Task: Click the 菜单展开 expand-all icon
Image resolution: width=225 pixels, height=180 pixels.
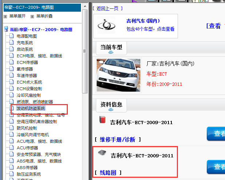Action: [5, 16]
